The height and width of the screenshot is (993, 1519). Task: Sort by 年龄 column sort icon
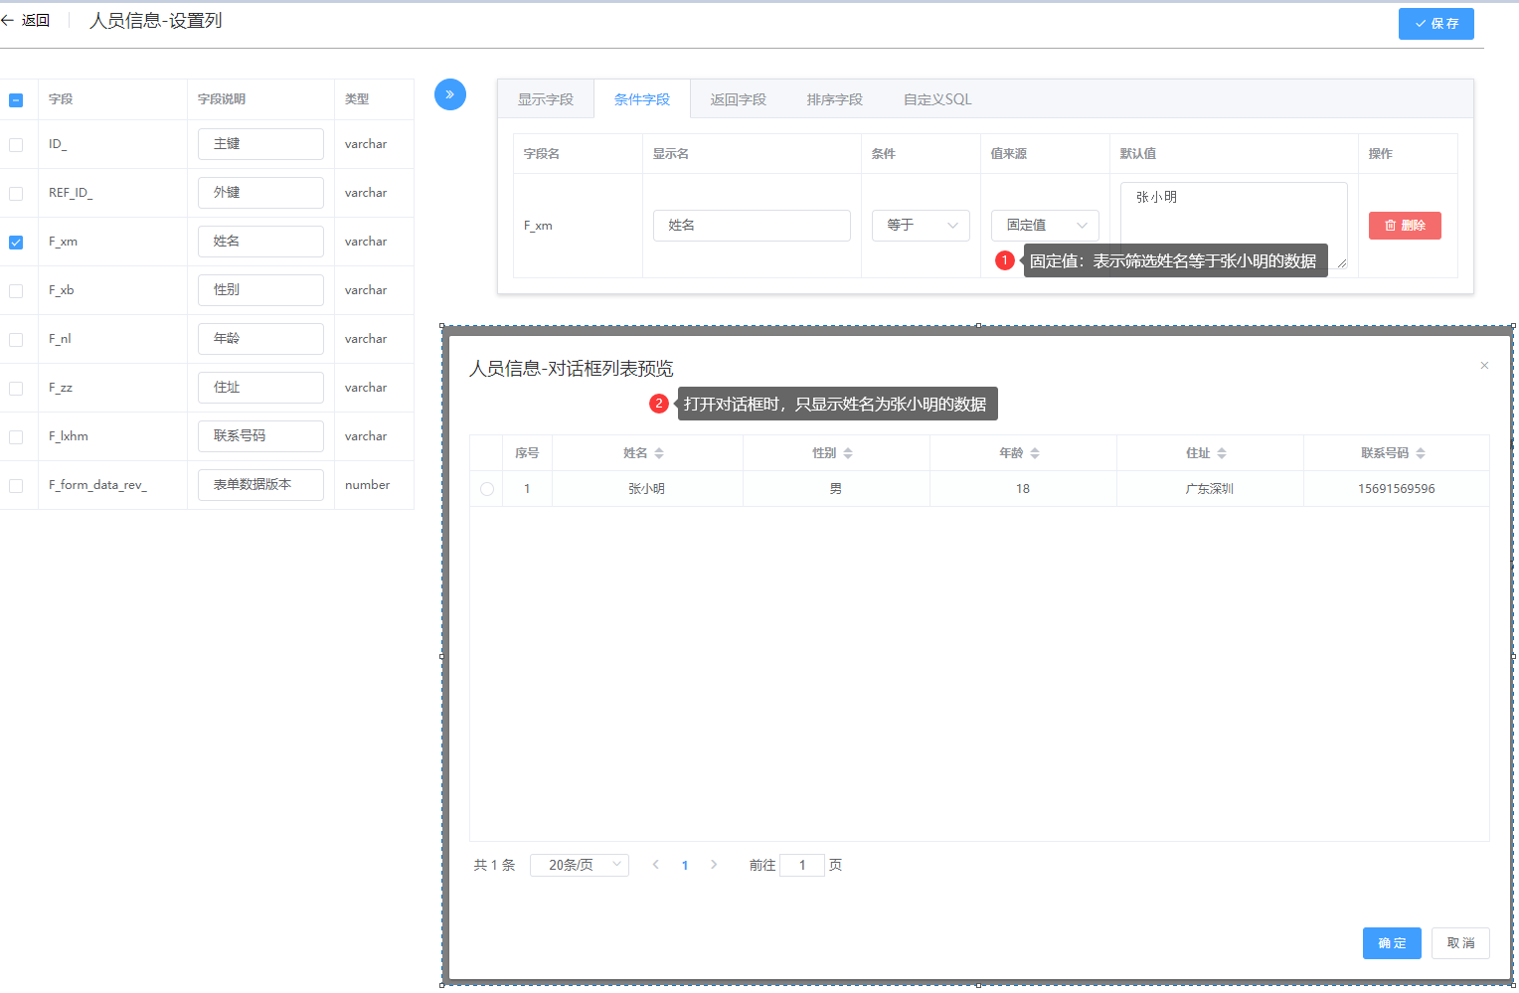[1035, 453]
